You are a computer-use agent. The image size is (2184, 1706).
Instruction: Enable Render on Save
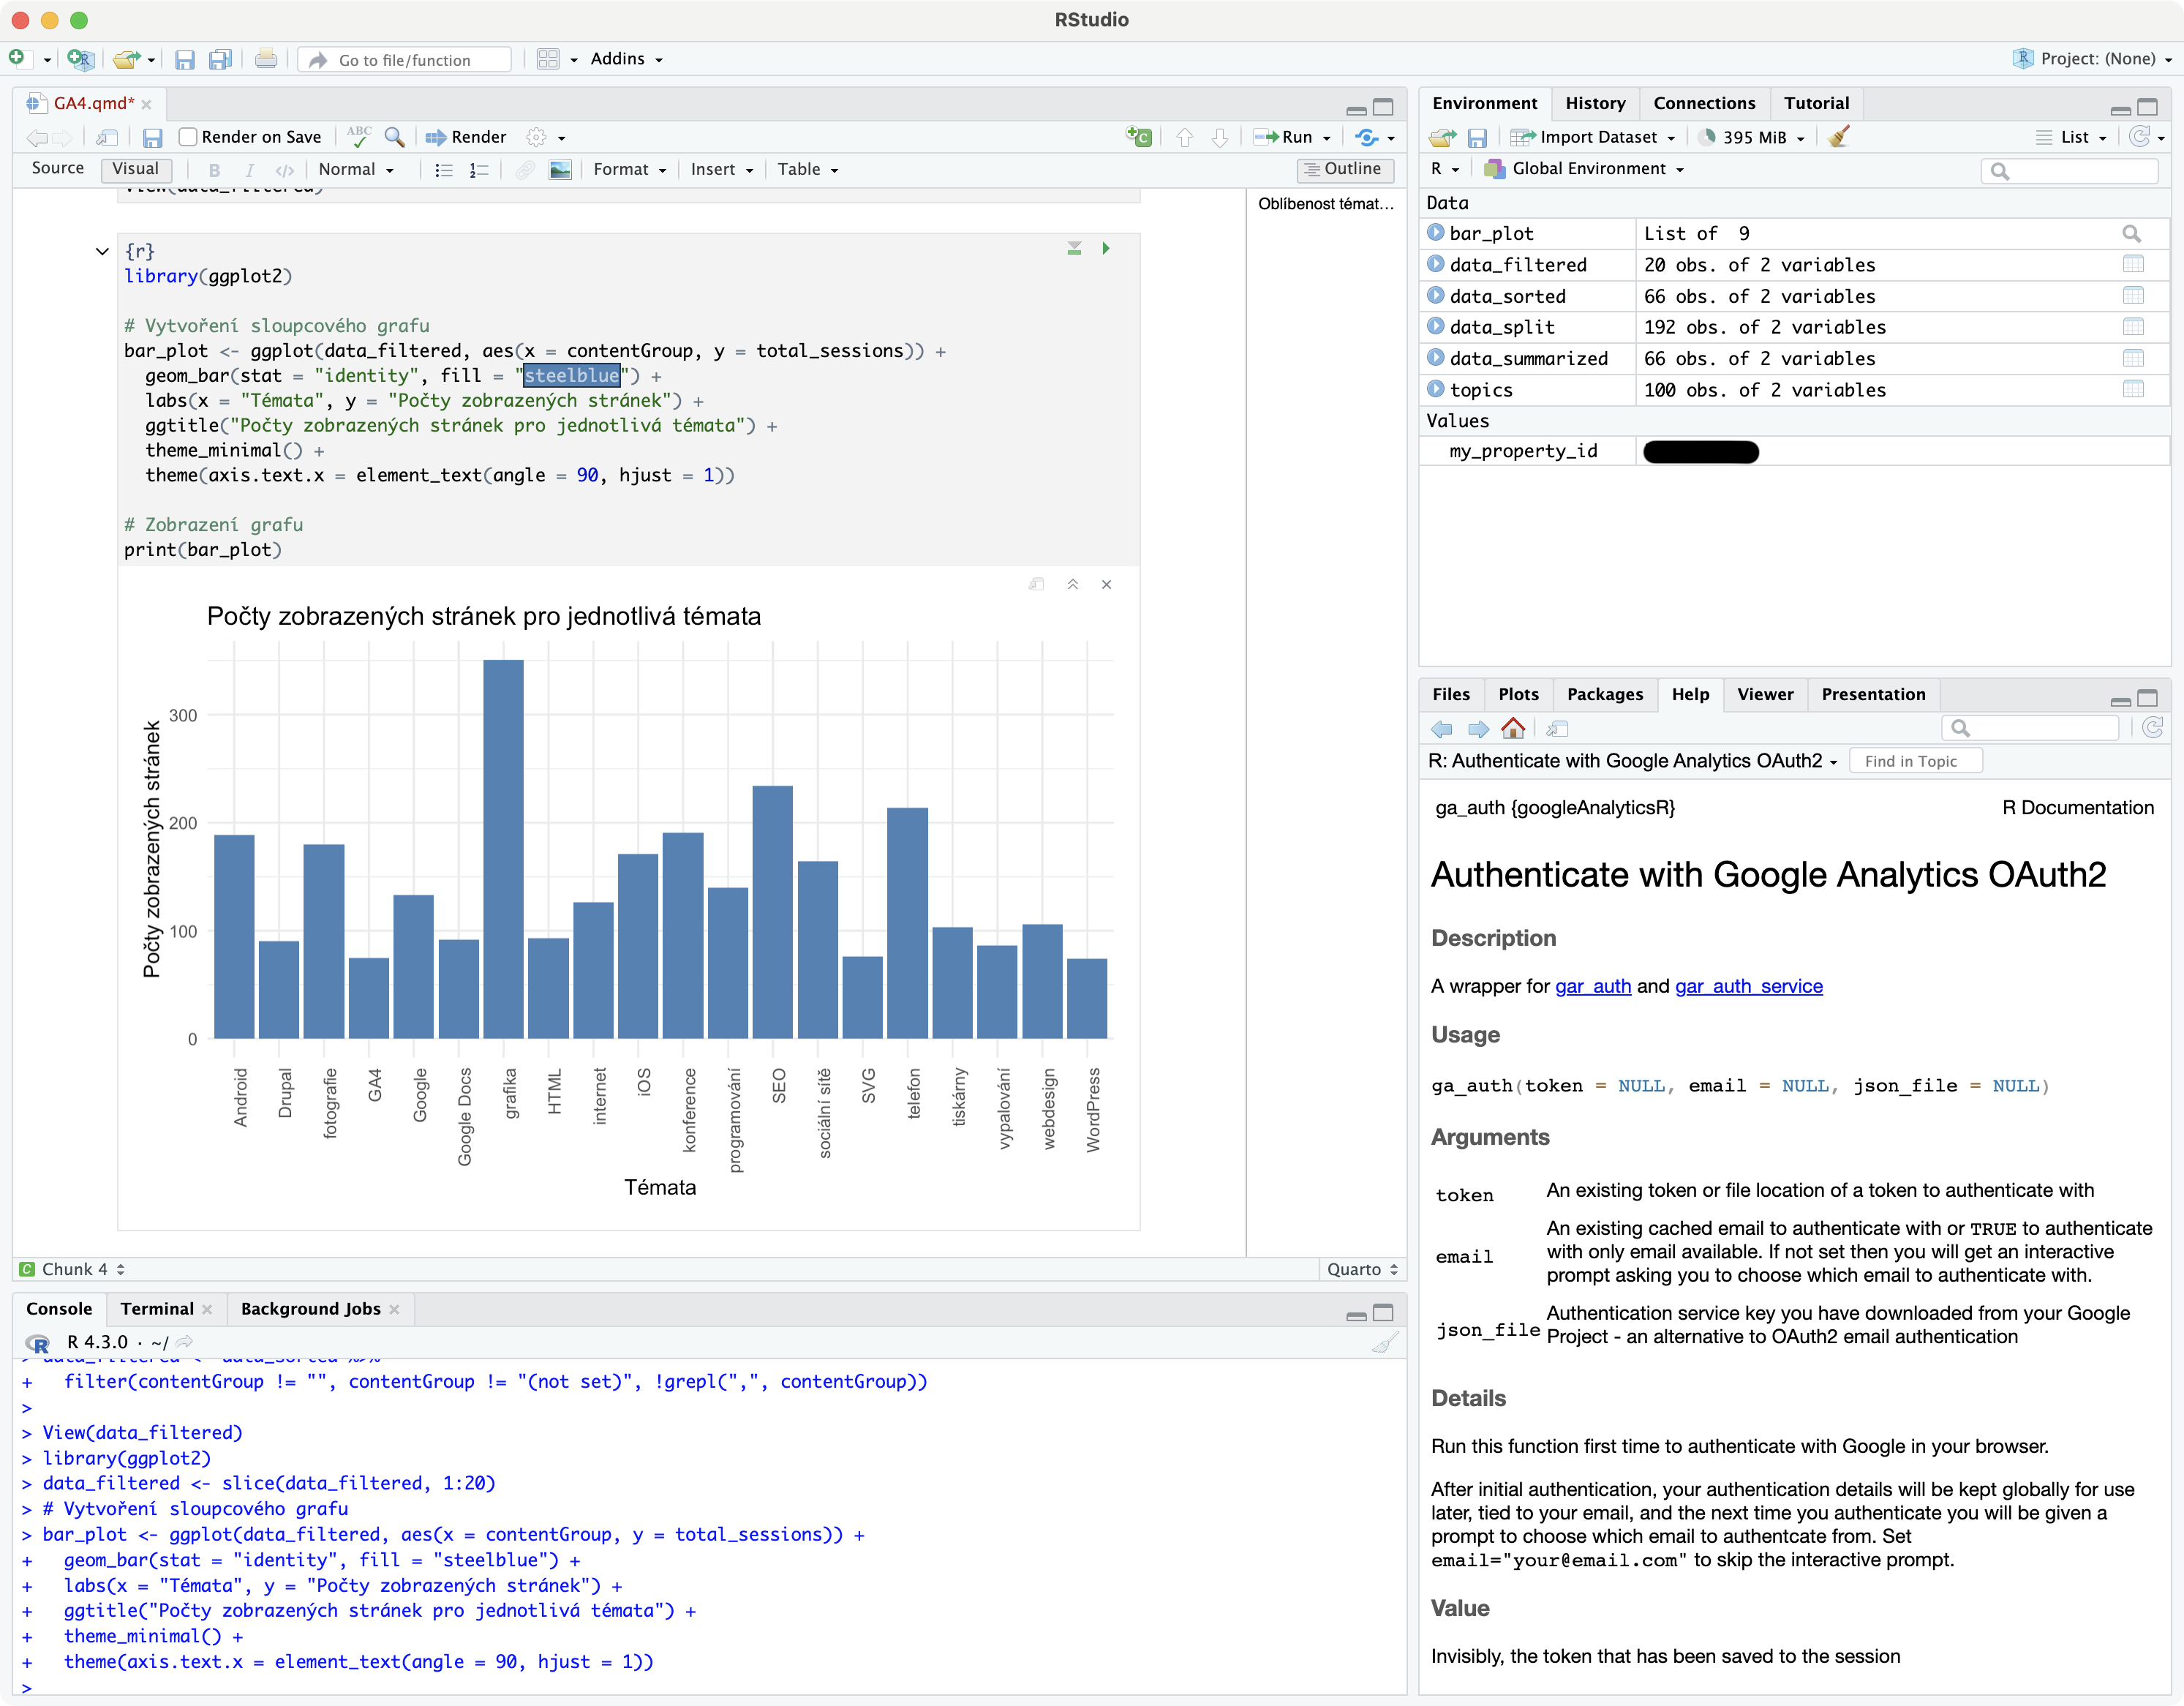click(x=188, y=137)
